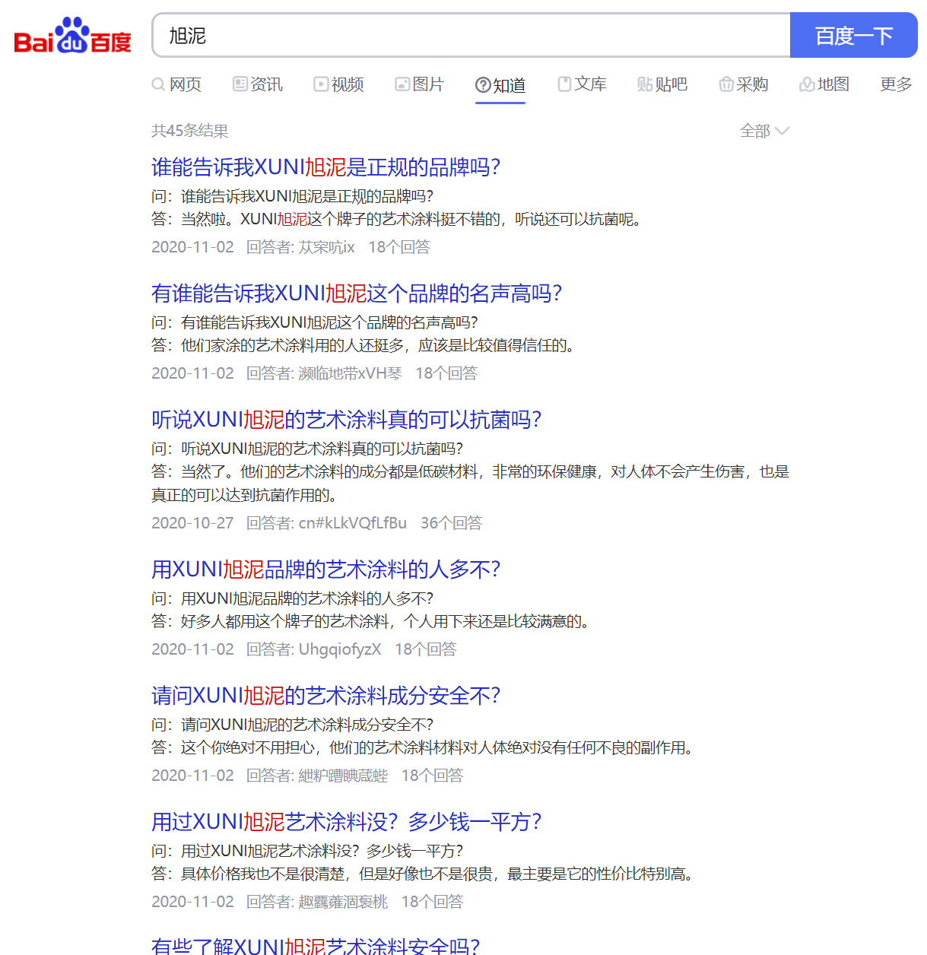Expand the 全部 filter dropdown

(765, 131)
